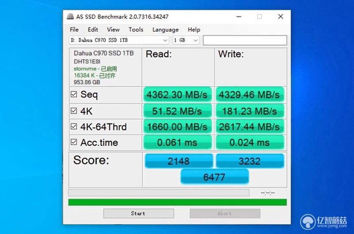Uncheck the 4K test checkbox
Viewport: 354px width, 234px height.
pos(74,111)
